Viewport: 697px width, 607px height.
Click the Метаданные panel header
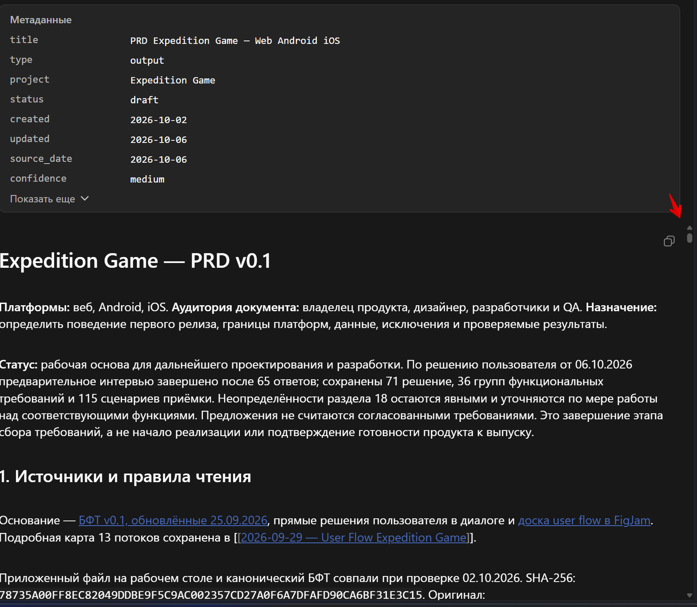coord(41,20)
